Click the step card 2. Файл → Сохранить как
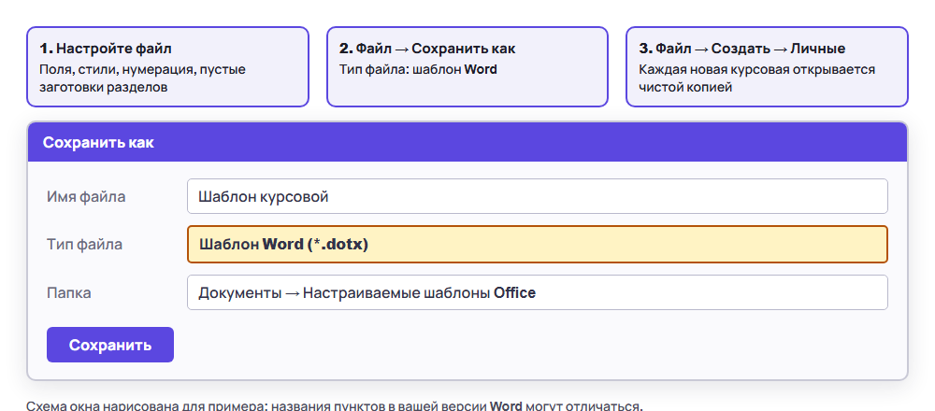This screenshot has width=935, height=411. pos(467,66)
